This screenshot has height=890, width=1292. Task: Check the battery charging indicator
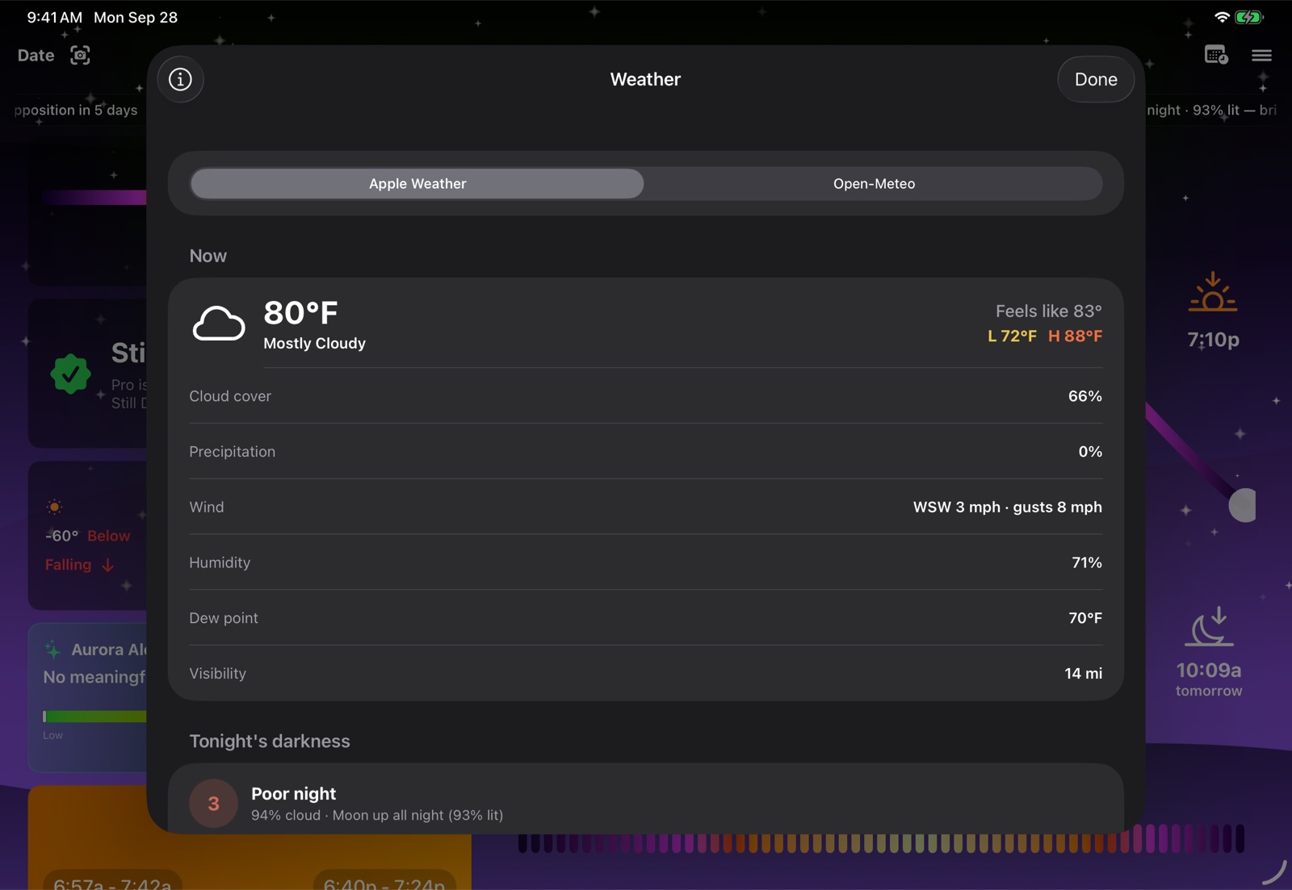1248,17
